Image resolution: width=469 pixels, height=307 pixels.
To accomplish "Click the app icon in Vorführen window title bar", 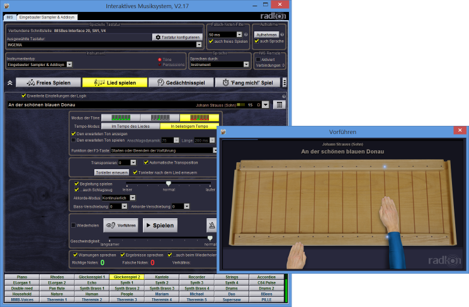I will pos(223,132).
